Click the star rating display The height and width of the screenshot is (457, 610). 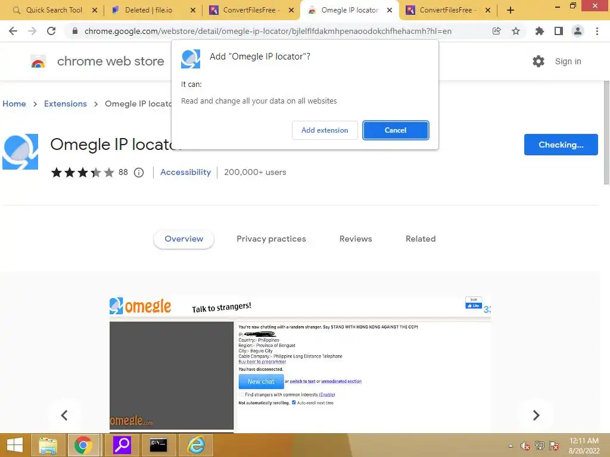(x=82, y=172)
